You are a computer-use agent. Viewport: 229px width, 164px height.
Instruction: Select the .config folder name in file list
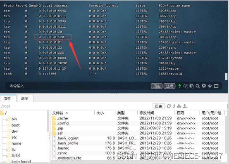63,123
